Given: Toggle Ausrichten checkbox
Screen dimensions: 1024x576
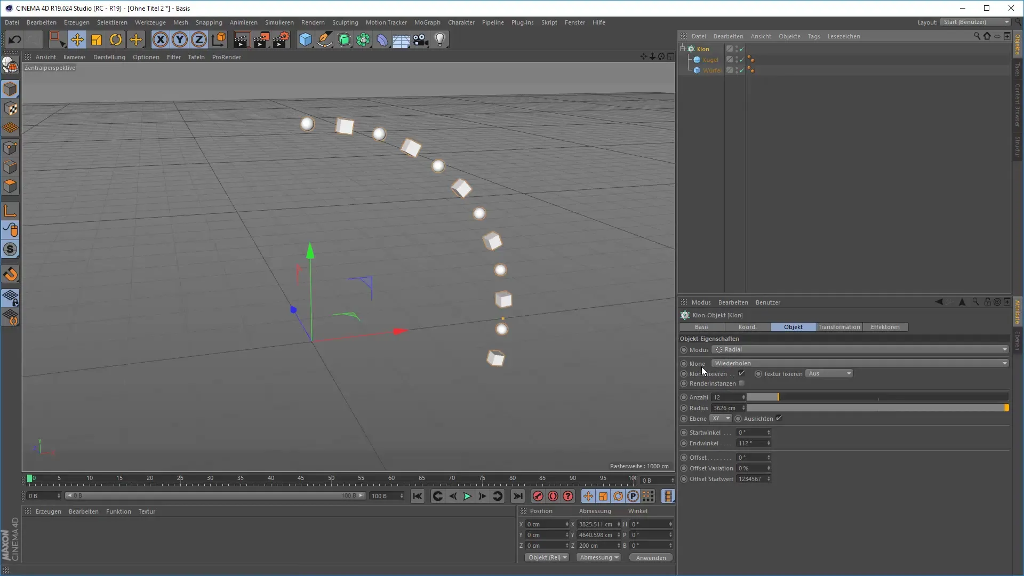Looking at the screenshot, I should tap(779, 418).
